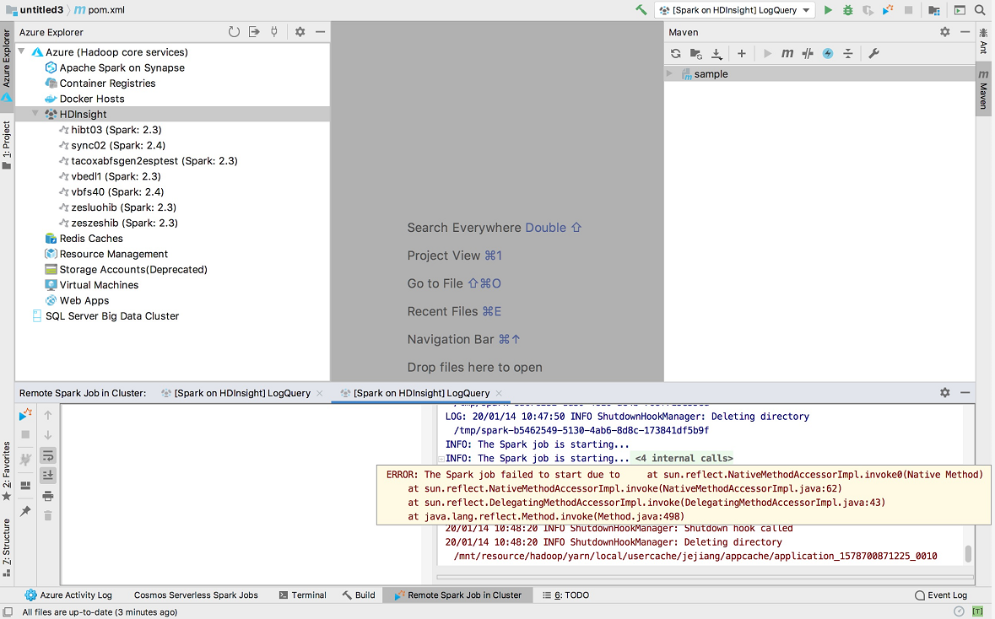Reload all Maven projects
995x619 pixels.
point(675,52)
